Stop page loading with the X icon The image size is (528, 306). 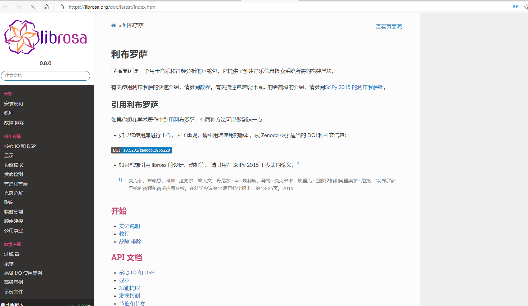[32, 7]
